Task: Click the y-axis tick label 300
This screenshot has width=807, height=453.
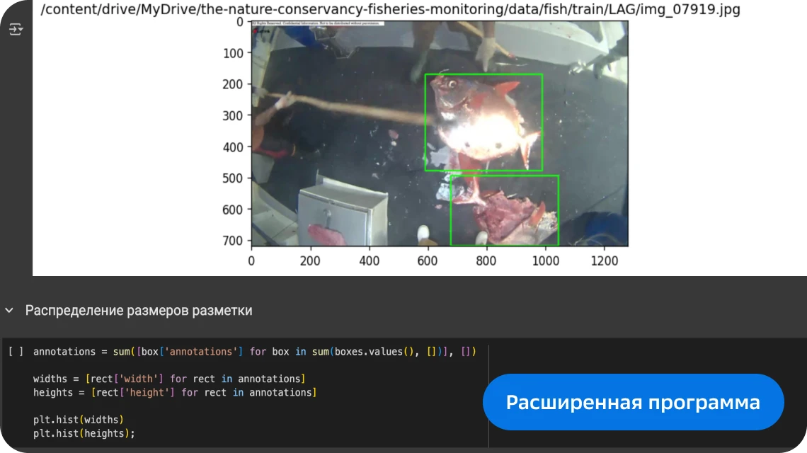Action: pyautogui.click(x=233, y=115)
